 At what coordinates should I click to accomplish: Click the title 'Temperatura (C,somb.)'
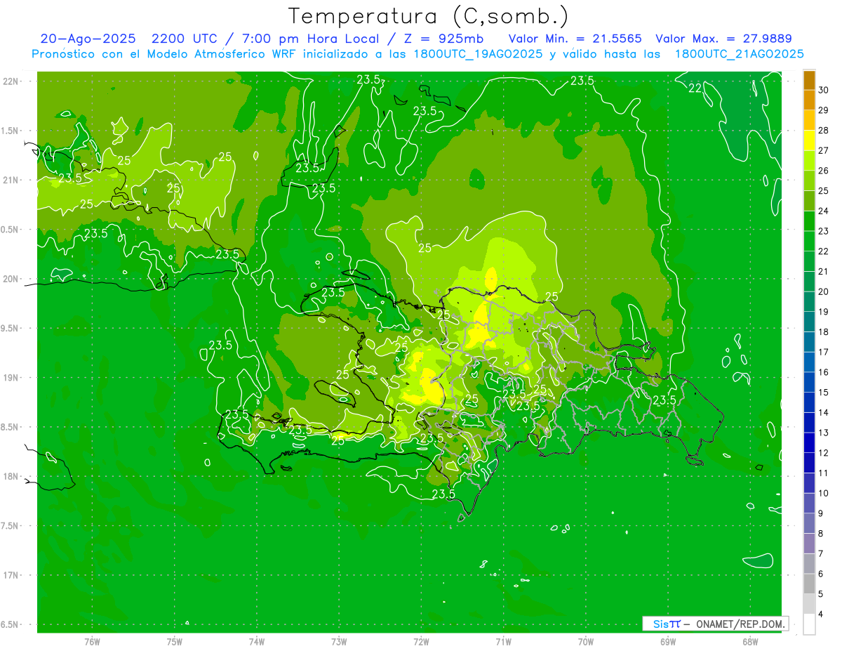tap(429, 16)
